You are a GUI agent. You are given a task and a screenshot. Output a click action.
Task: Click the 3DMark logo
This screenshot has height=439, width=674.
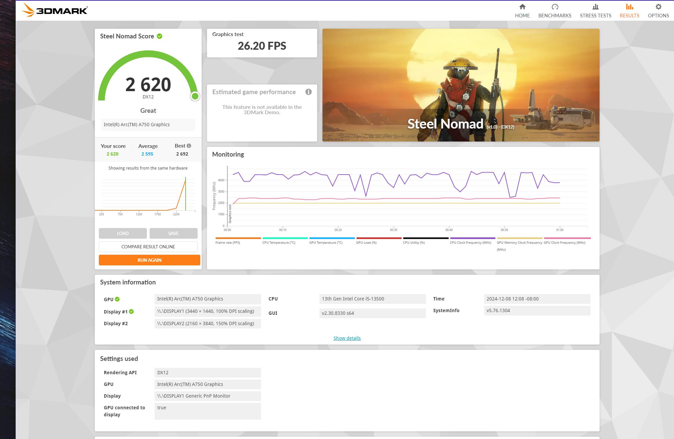tap(55, 10)
